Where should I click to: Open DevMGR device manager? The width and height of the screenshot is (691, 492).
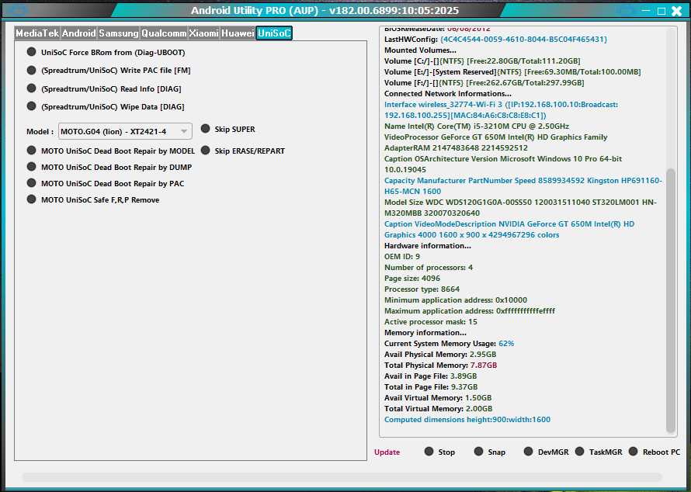pyautogui.click(x=546, y=452)
